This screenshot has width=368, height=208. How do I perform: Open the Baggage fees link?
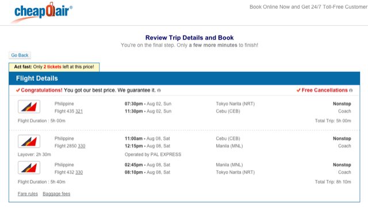[x=56, y=194]
